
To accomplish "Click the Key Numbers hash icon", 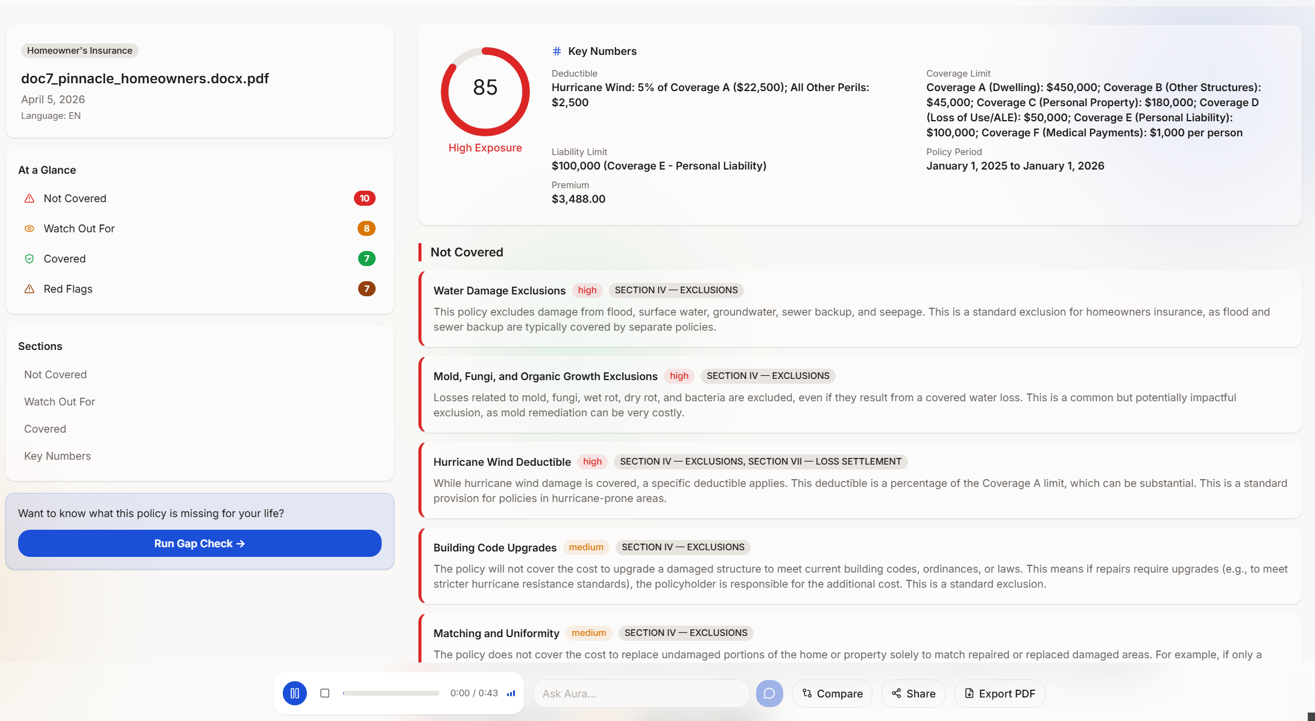I will (557, 51).
